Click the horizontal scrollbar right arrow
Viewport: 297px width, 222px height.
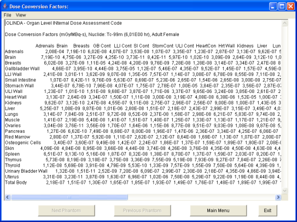click(x=278, y=197)
